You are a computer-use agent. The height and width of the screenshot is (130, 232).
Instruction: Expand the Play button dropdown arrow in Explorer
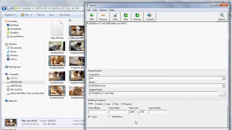pyautogui.click(x=31, y=15)
